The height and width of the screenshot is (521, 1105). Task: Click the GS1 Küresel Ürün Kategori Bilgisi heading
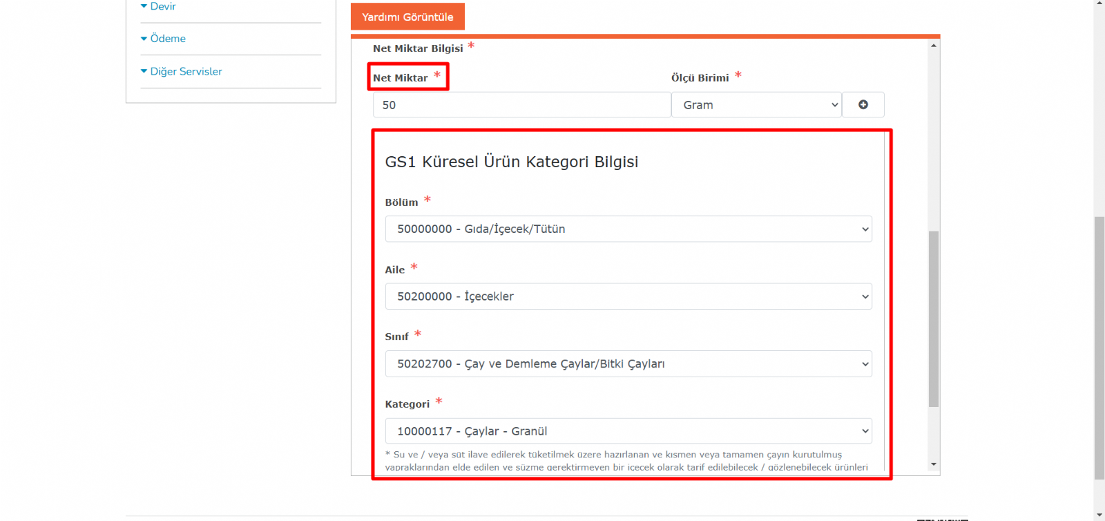tap(511, 162)
